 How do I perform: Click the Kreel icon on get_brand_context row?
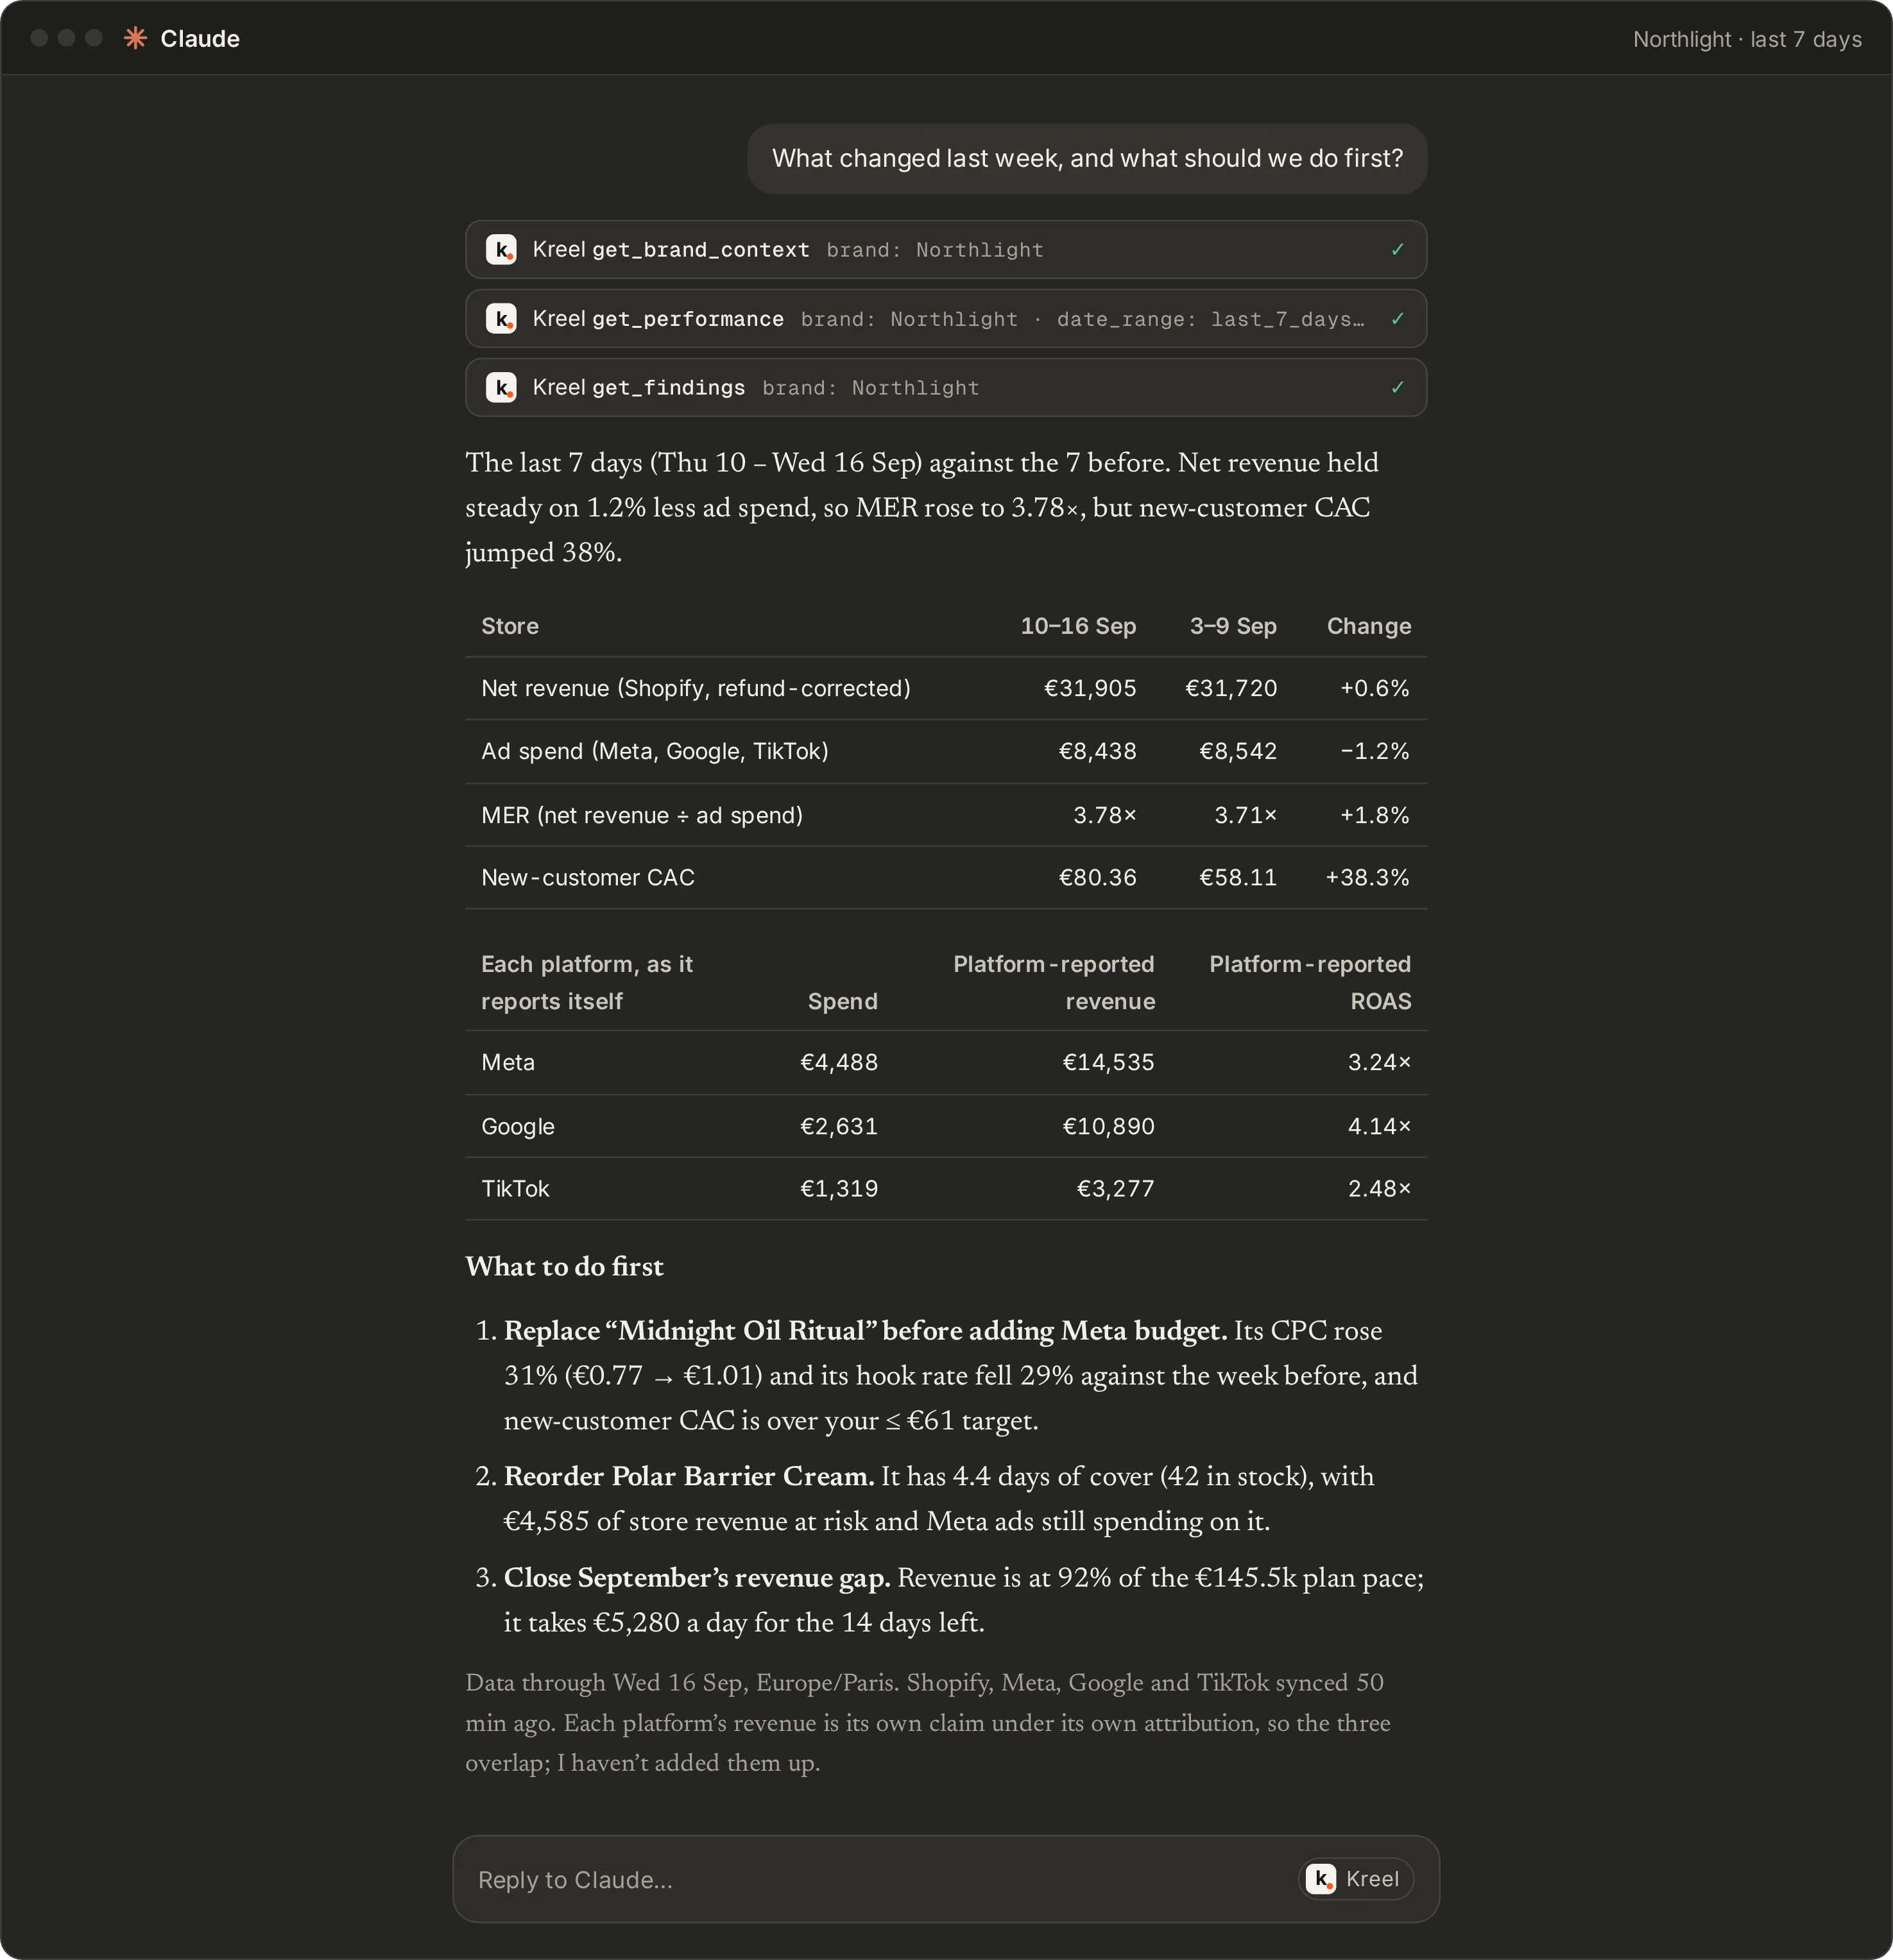pyautogui.click(x=501, y=249)
